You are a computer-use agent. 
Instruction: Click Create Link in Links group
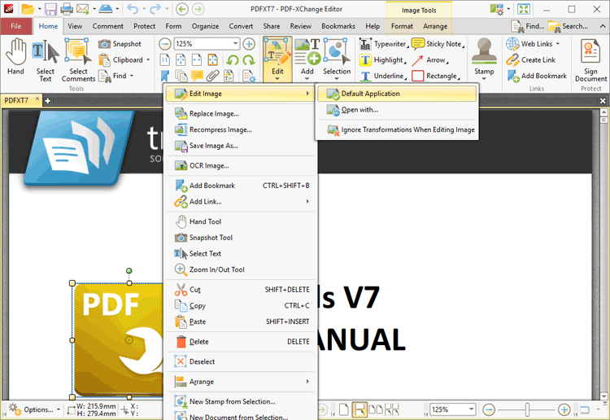click(x=531, y=60)
